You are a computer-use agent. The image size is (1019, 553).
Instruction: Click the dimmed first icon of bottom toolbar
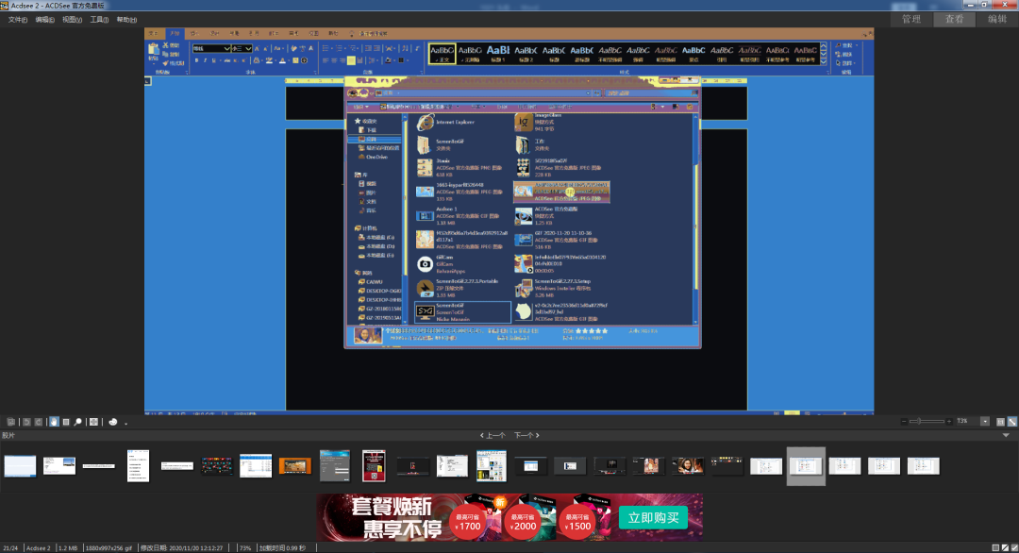coord(10,422)
